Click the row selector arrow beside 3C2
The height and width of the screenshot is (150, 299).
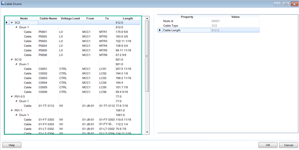click(7, 23)
